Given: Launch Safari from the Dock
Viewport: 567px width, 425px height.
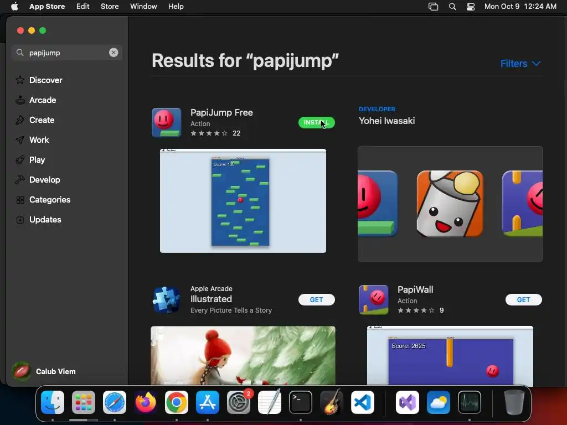Looking at the screenshot, I should coord(115,402).
